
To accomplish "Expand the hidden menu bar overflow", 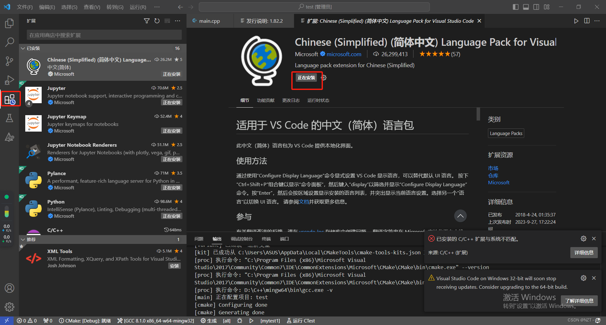I will 157,7.
